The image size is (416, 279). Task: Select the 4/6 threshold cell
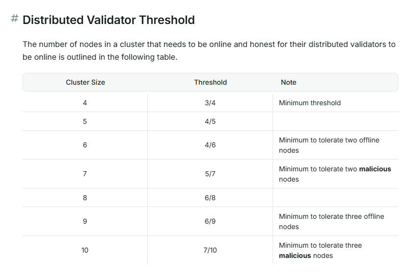coord(210,145)
